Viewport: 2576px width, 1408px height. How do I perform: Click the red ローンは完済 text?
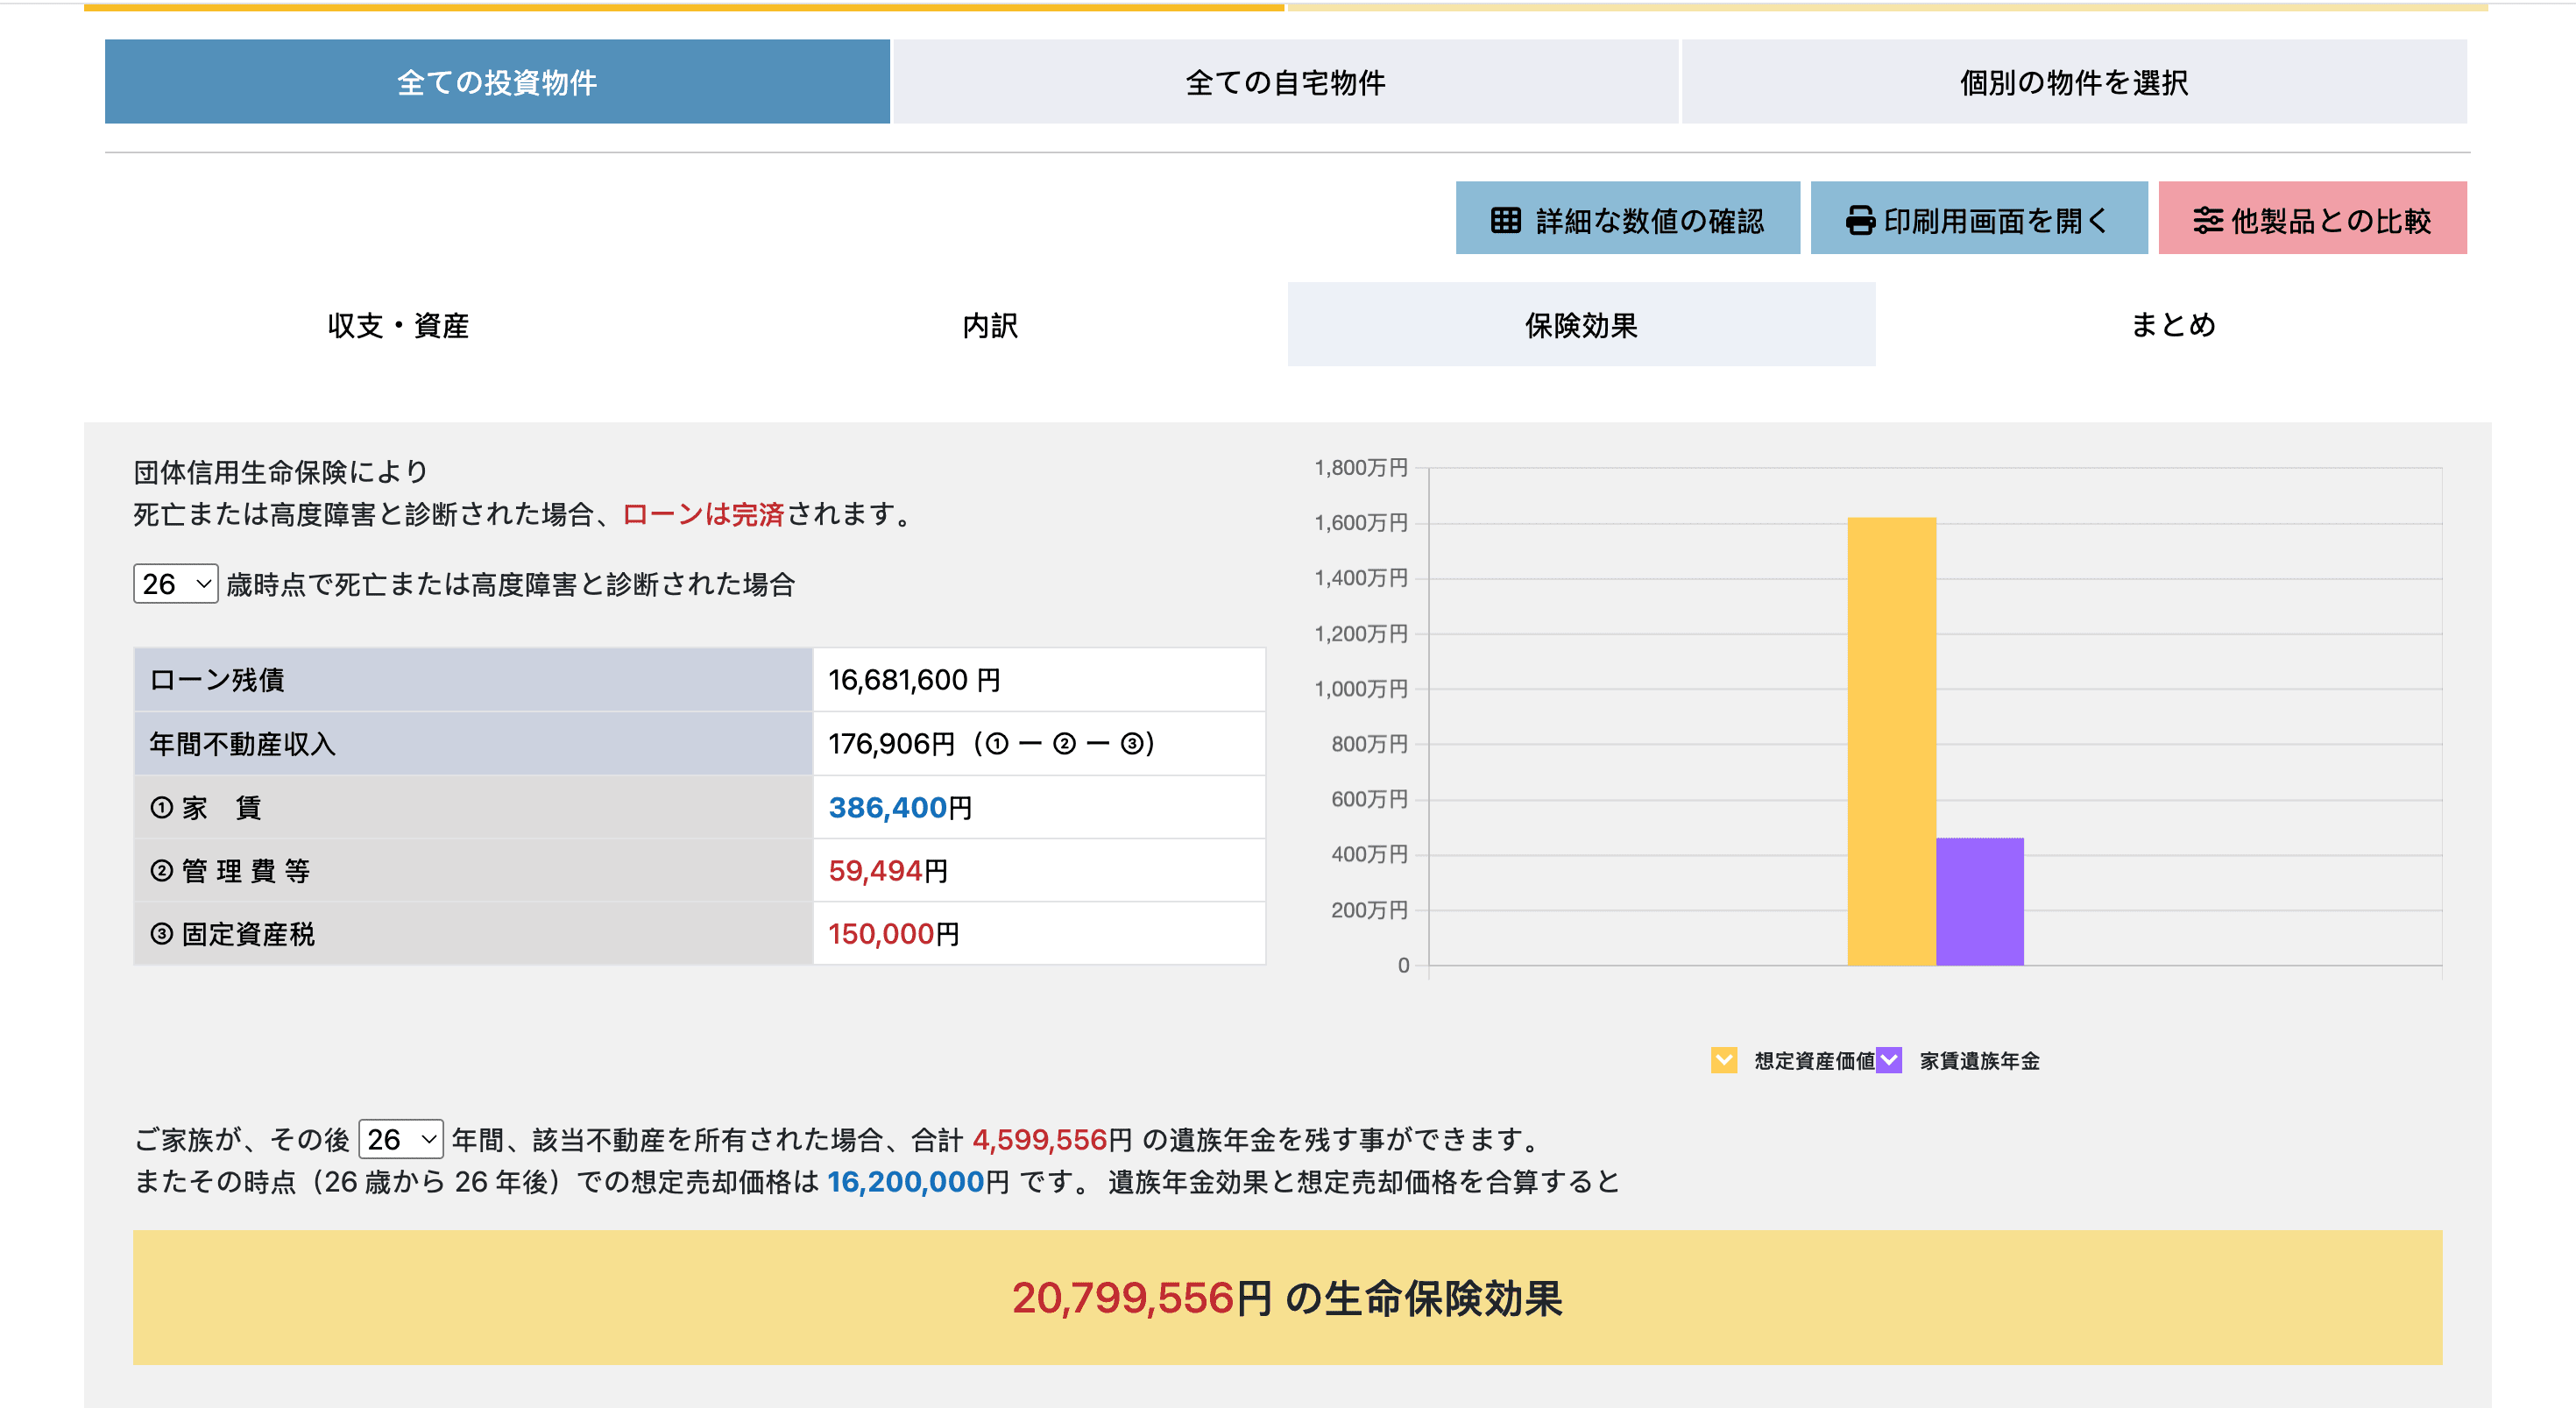tap(703, 514)
